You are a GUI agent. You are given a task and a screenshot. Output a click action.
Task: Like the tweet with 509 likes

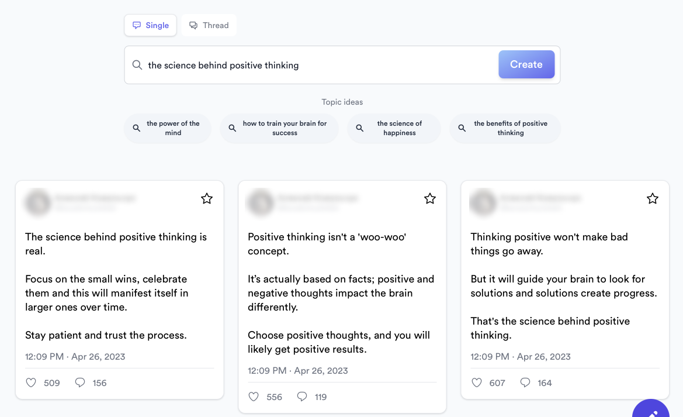31,382
